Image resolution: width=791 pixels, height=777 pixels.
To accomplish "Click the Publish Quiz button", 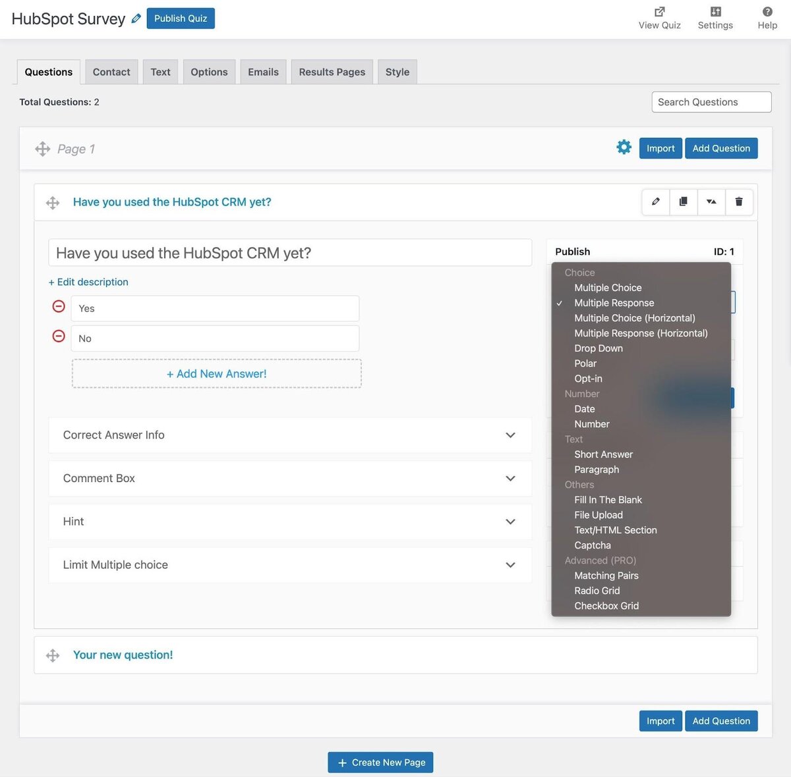I will coord(181,18).
